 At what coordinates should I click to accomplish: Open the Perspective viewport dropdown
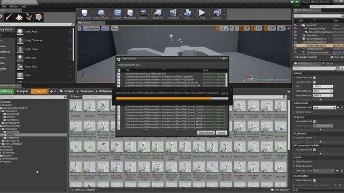[91, 28]
